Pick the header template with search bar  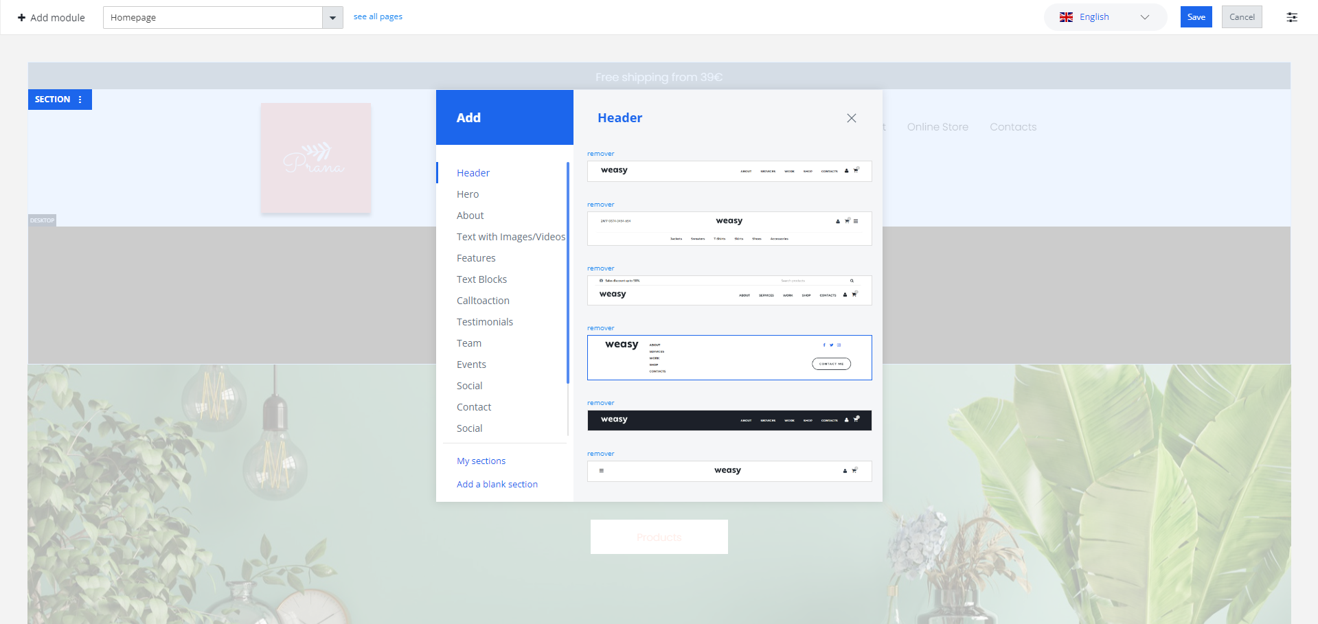729,290
